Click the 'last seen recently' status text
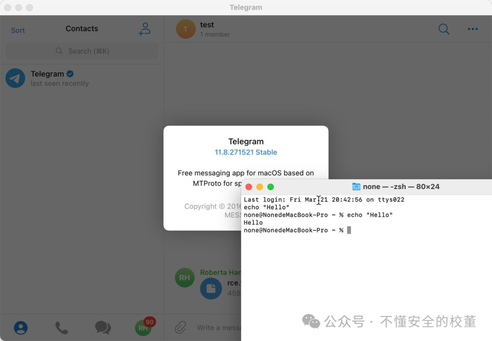 tap(60, 83)
